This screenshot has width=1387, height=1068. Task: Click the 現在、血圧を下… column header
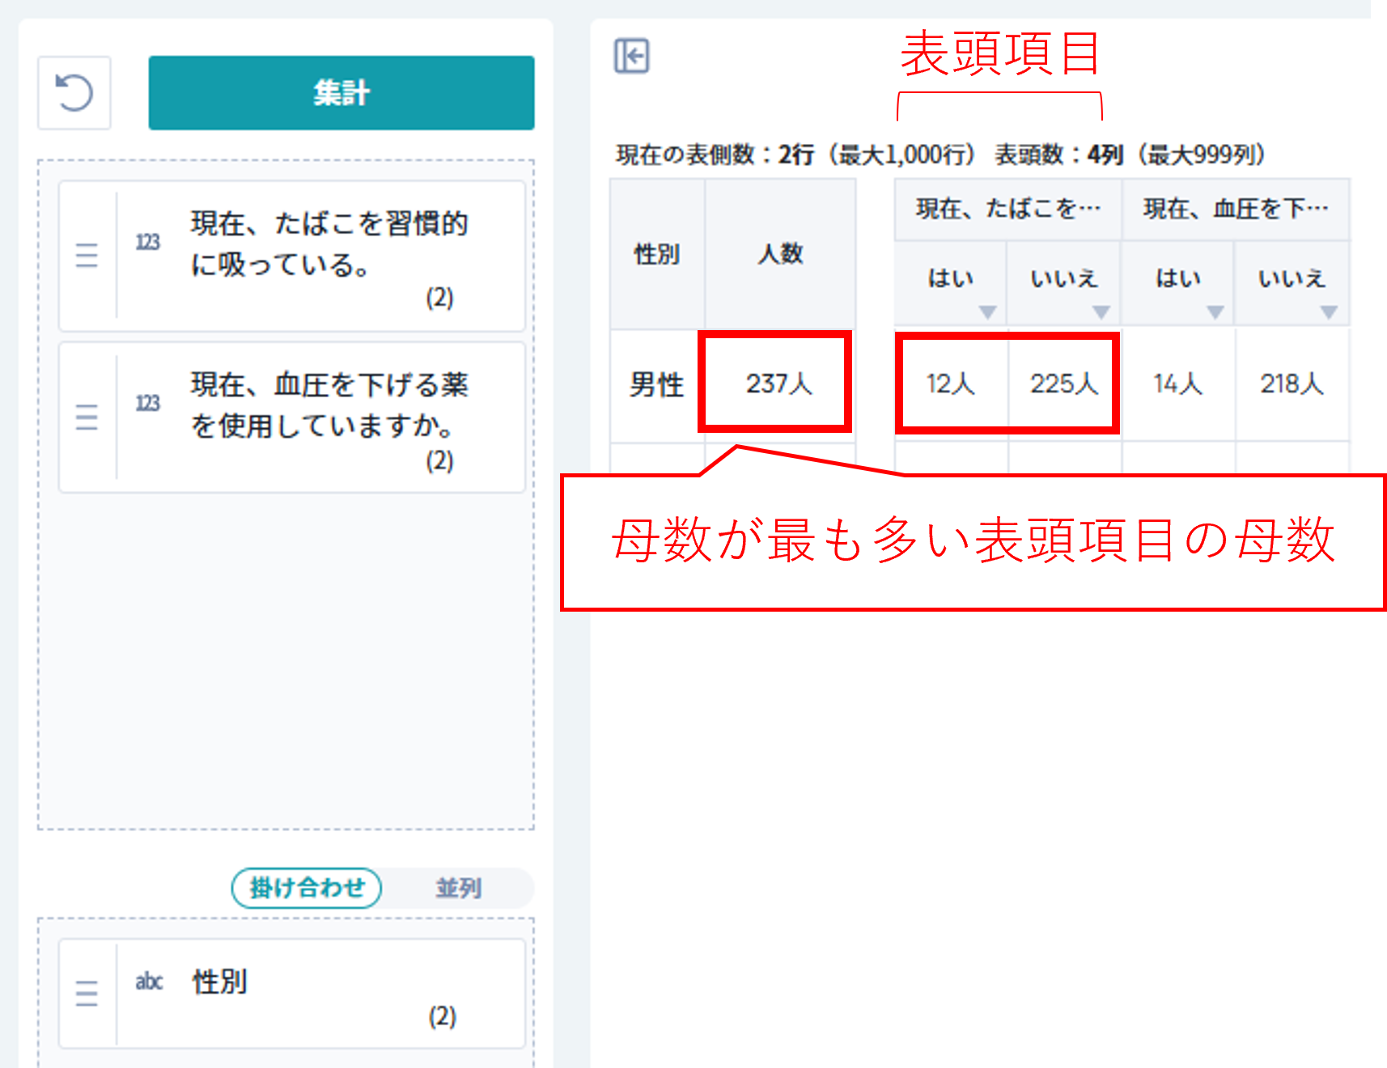(1236, 210)
